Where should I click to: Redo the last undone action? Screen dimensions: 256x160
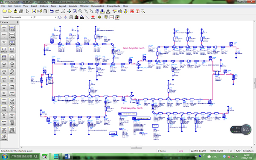pos(57,11)
